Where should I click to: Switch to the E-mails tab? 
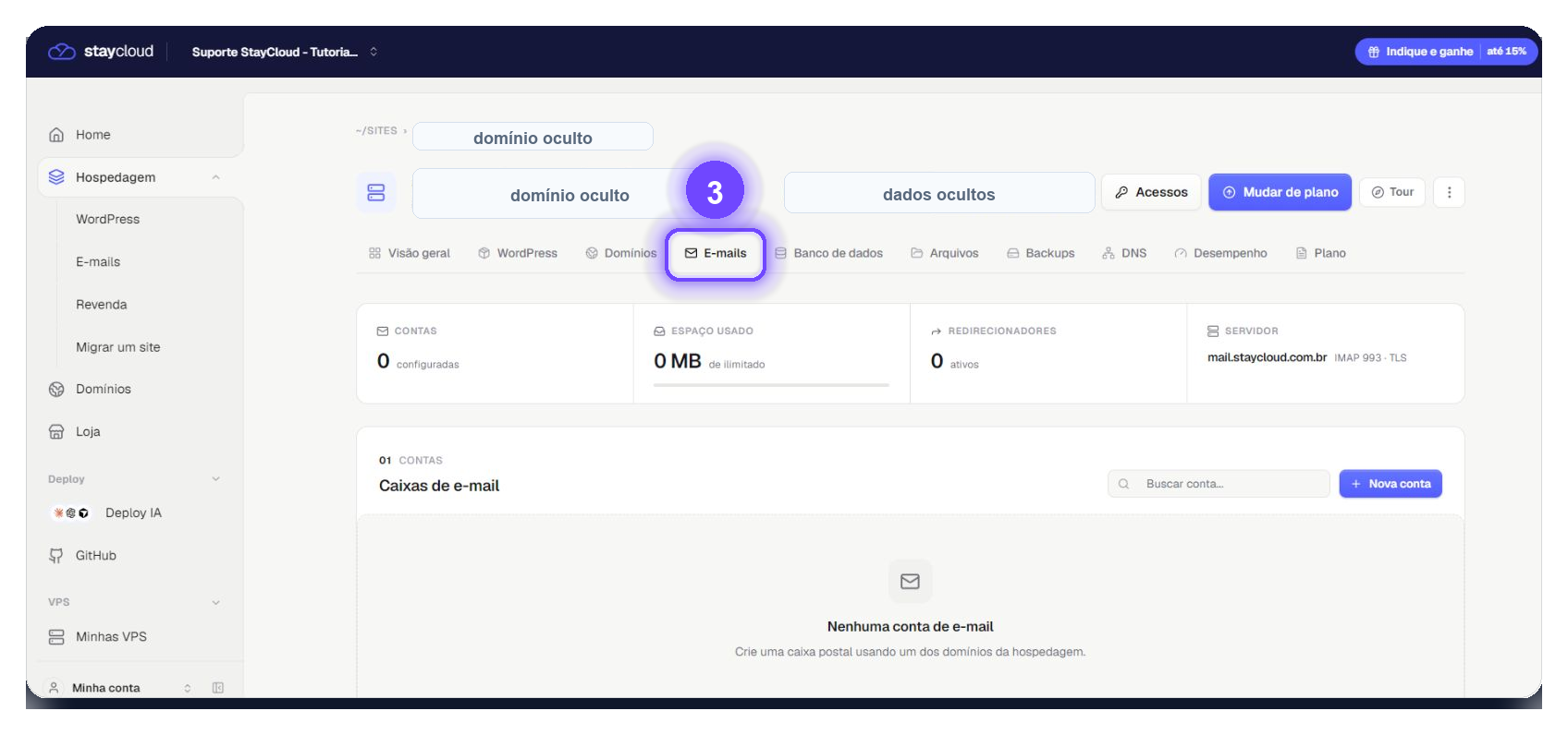pyautogui.click(x=716, y=253)
